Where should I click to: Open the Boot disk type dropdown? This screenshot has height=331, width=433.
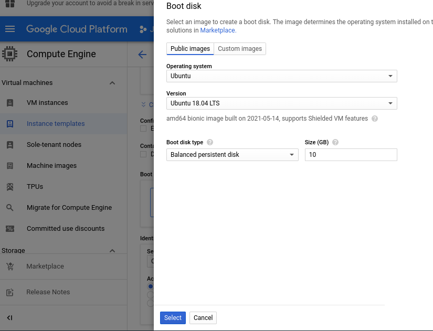(x=232, y=155)
